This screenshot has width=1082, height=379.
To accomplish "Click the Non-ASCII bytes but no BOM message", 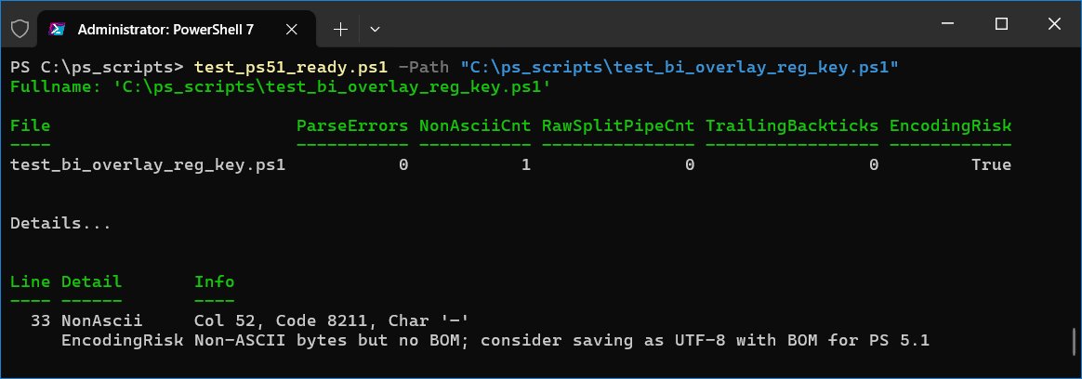I will pyautogui.click(x=562, y=340).
